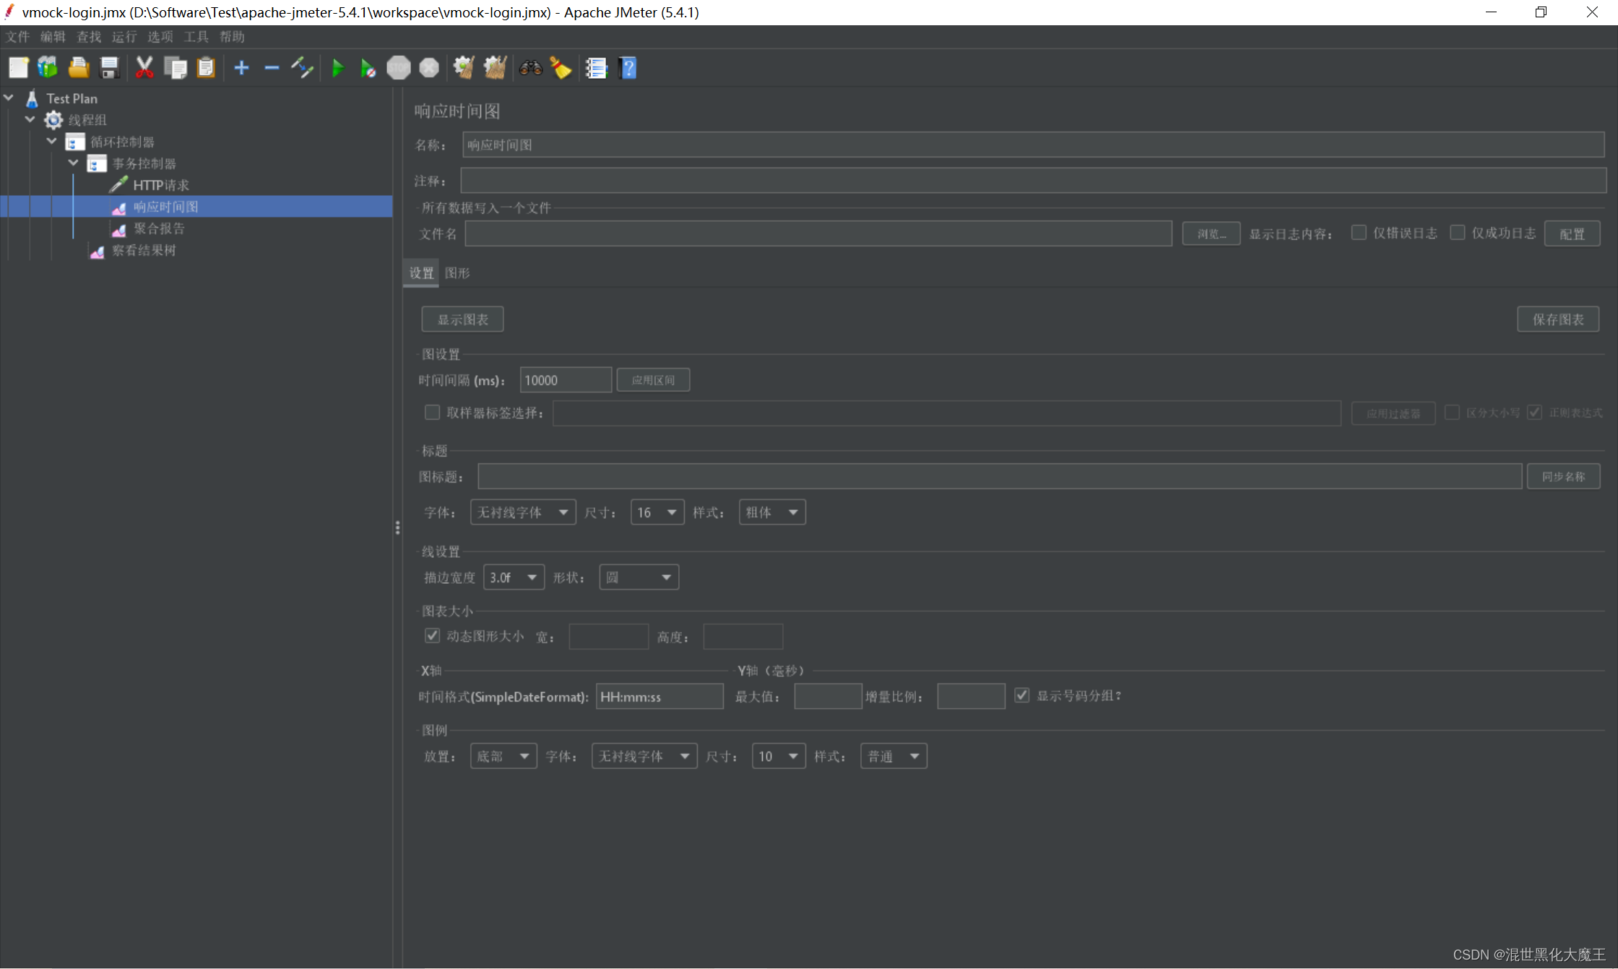Switch to the 设置 tab
The width and height of the screenshot is (1618, 969).
[x=421, y=273]
